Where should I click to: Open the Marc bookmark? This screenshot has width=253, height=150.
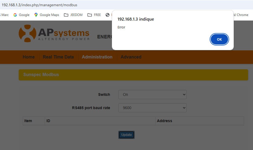point(4,15)
